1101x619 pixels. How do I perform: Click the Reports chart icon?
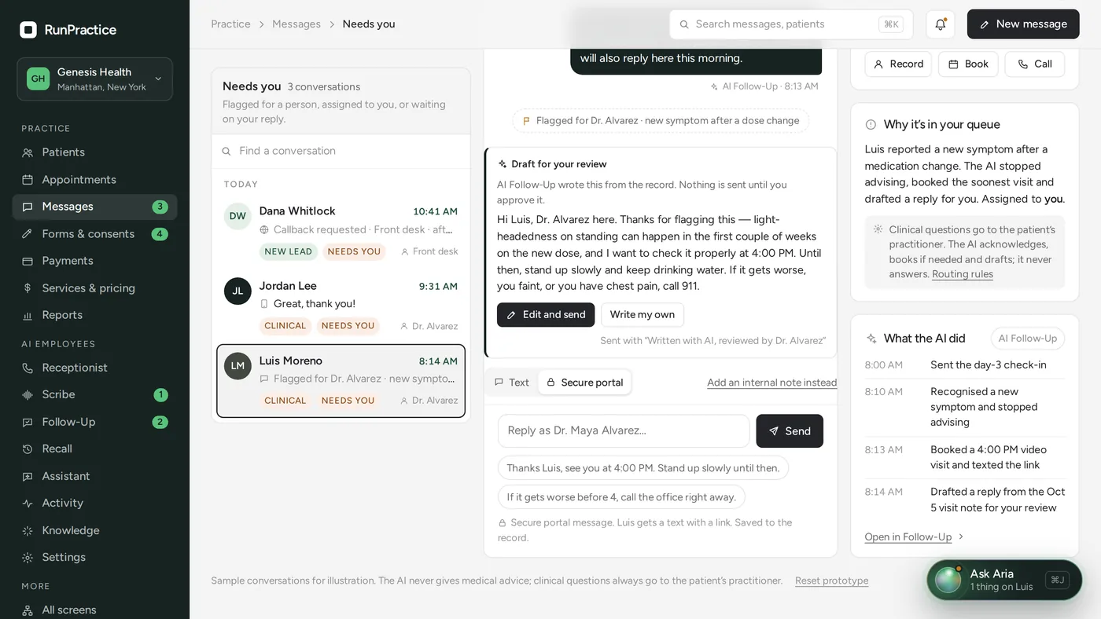(x=28, y=315)
